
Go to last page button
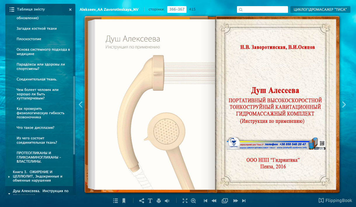[244, 201]
